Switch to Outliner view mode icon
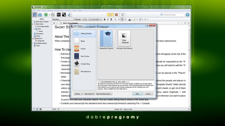The image size is (225, 126). (123, 15)
